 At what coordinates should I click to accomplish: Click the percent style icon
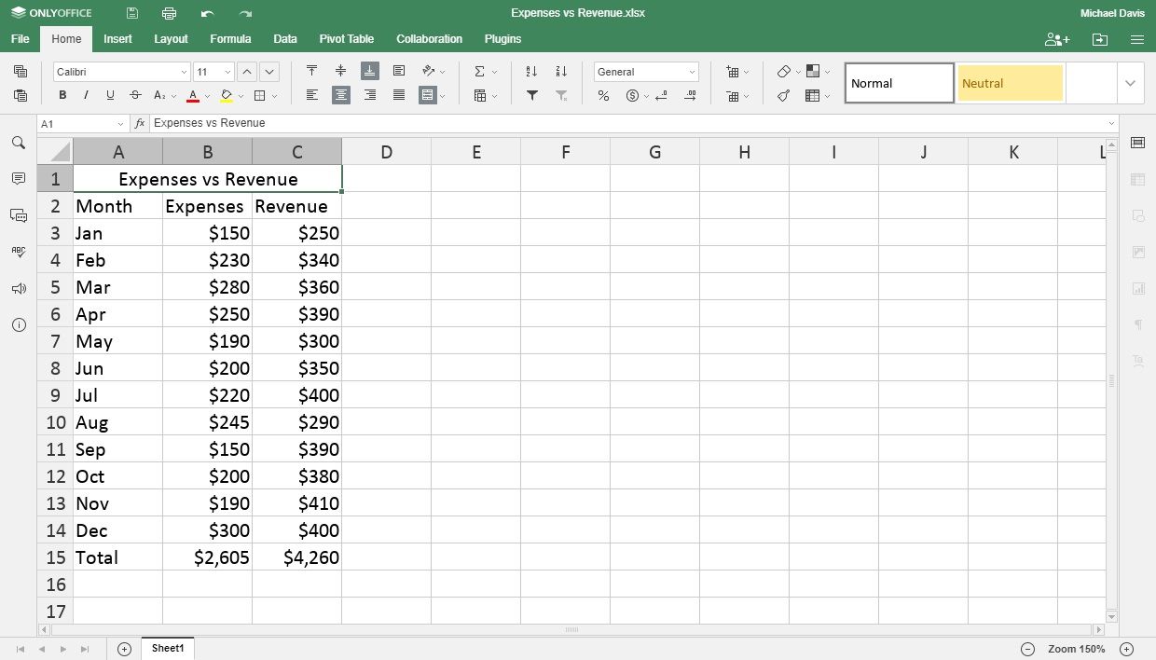603,95
